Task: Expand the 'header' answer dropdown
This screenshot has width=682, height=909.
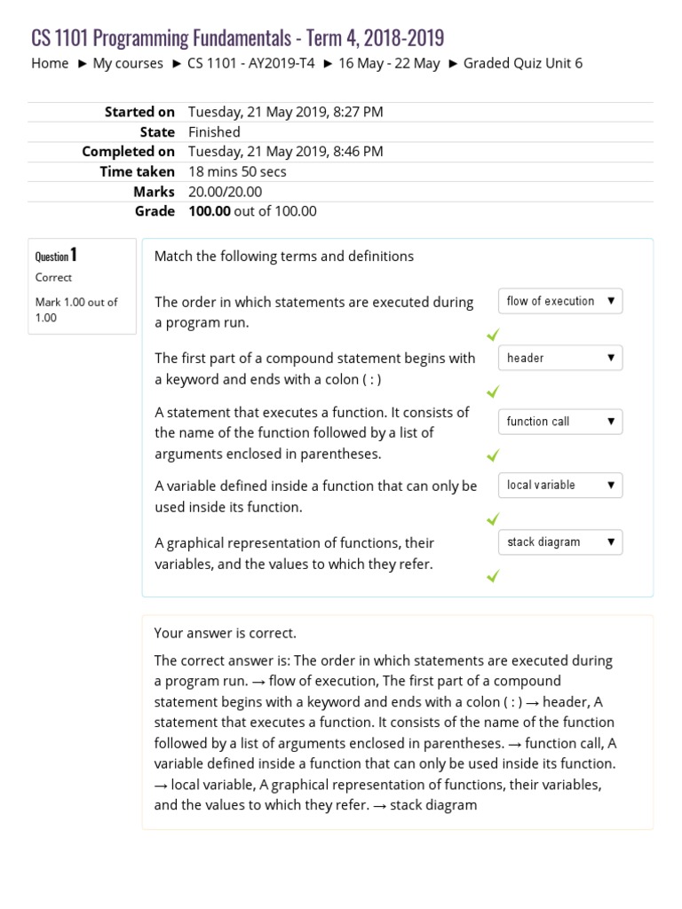Action: pos(560,358)
